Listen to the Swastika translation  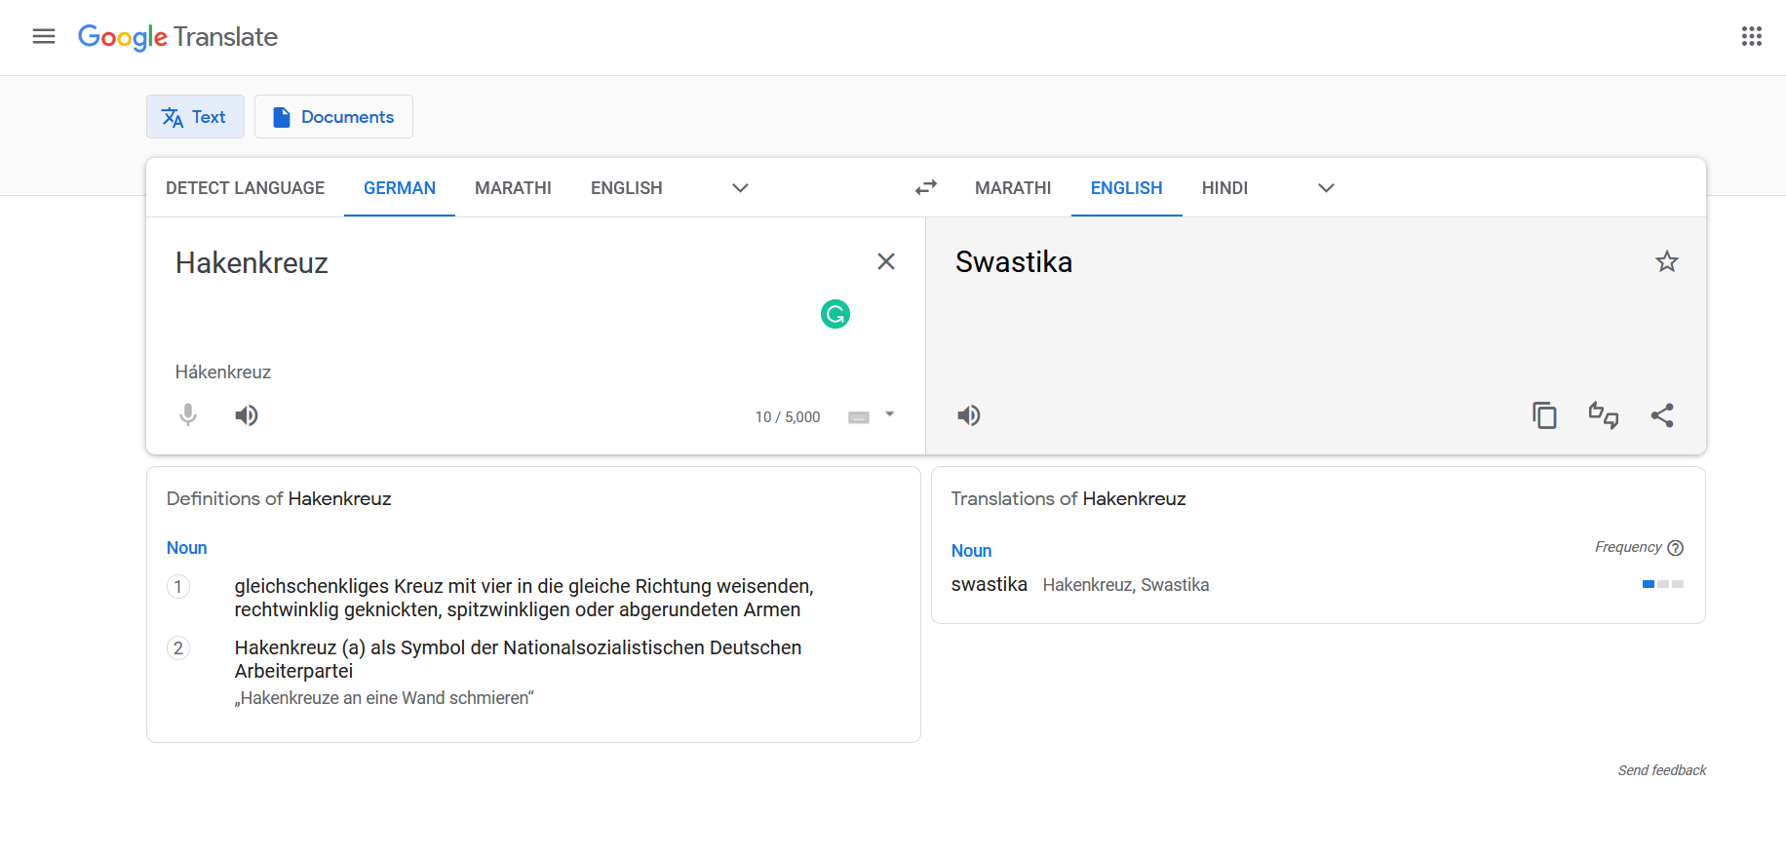click(x=969, y=415)
